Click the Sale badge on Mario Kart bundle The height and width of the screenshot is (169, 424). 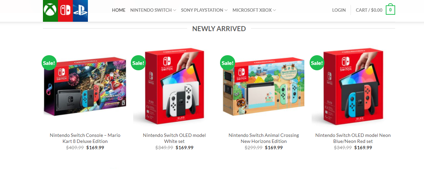[49, 62]
